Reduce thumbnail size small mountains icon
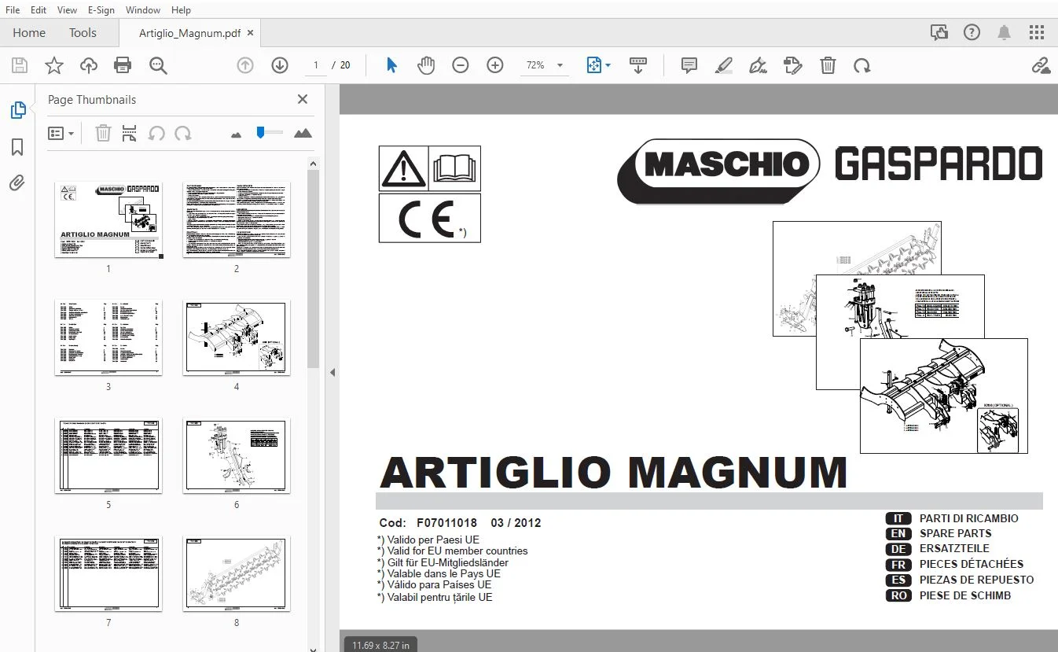 pyautogui.click(x=236, y=134)
